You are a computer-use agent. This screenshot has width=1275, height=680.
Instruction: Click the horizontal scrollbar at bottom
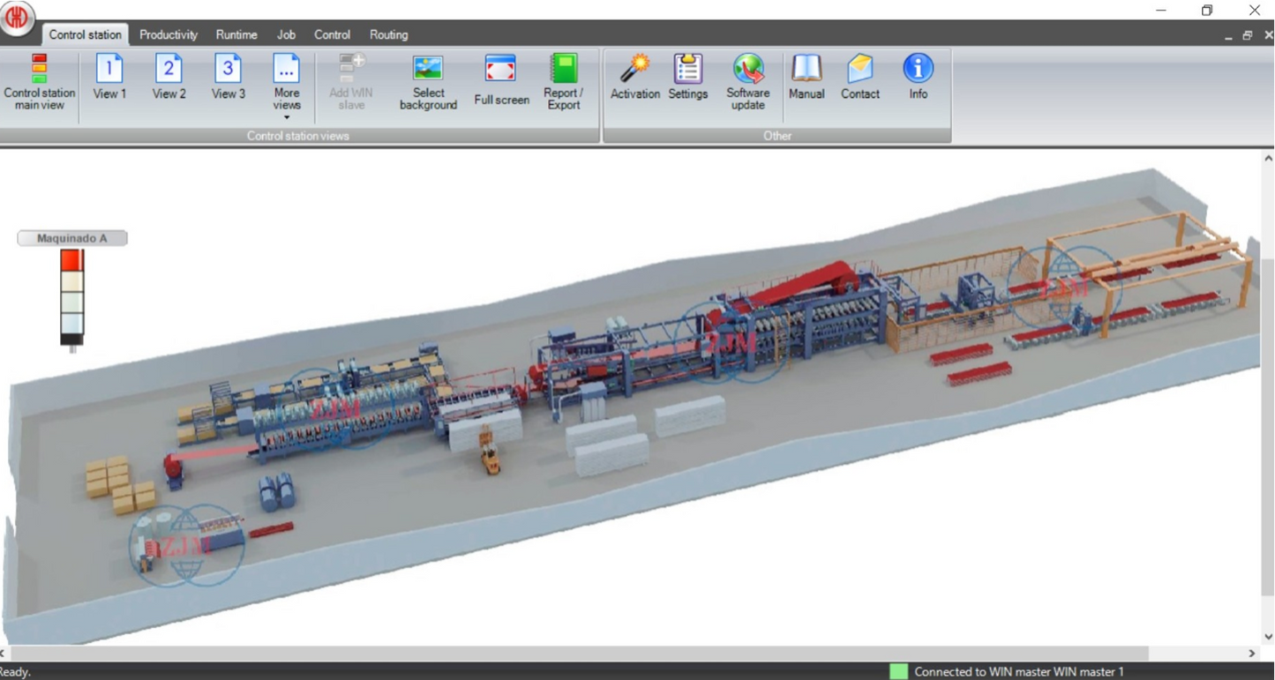tap(578, 654)
